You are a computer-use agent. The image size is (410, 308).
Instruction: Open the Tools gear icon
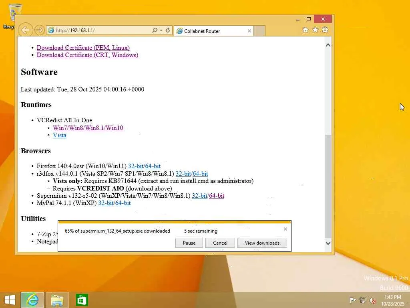coord(325,30)
